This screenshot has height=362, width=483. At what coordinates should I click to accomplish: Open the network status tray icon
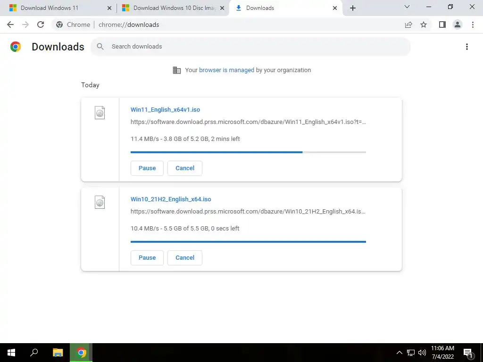click(411, 353)
